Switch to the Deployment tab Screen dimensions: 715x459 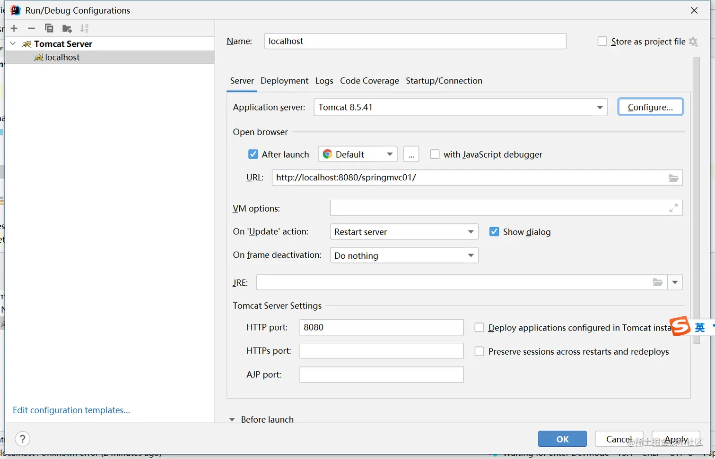[x=284, y=81]
